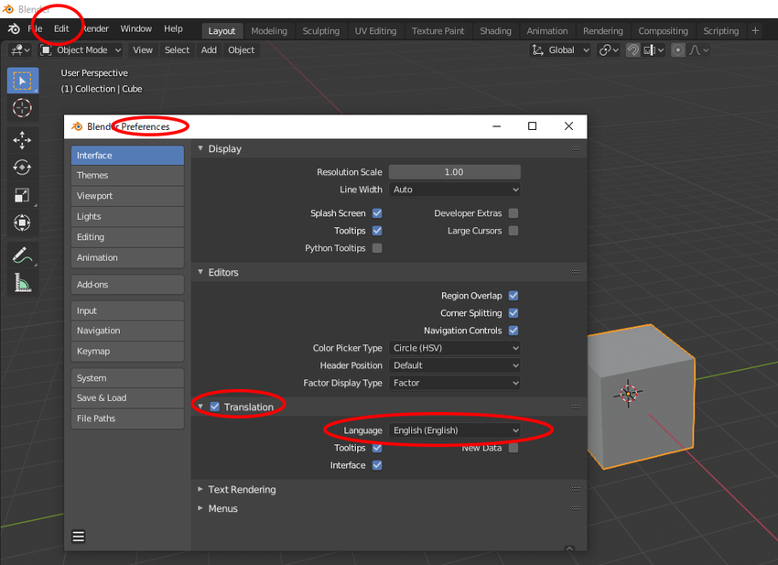Click the Text Rendering panel drag grip
This screenshot has height=565, width=778.
pyautogui.click(x=576, y=489)
